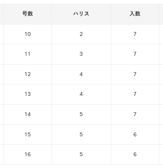The height and width of the screenshot is (168, 163).
Task: Select the 号数 cell showing 14
Action: coord(27,114)
